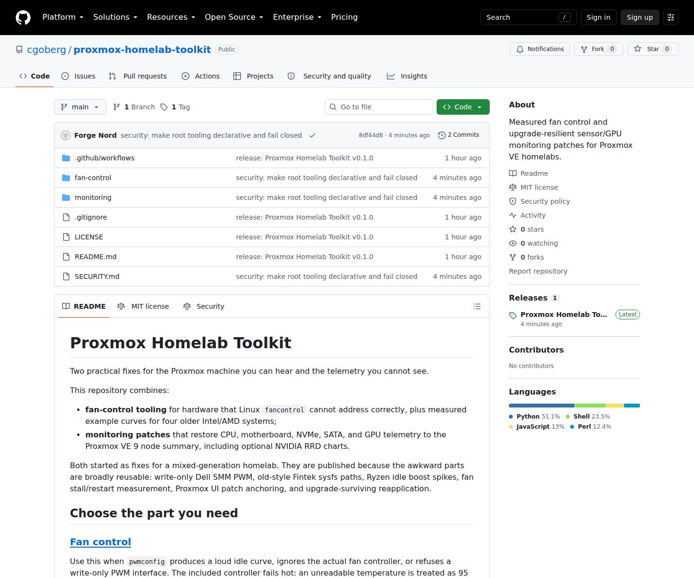Viewport: 694px width, 578px height.
Task: Click the Python segment of language bar
Action: point(542,406)
